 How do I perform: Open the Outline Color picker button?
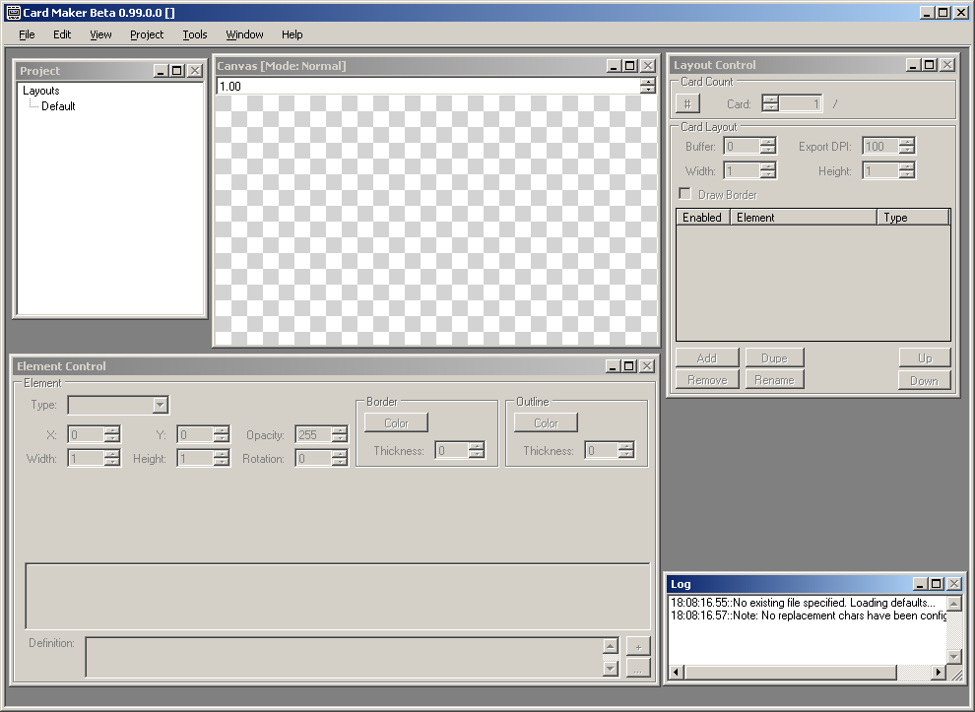click(546, 422)
